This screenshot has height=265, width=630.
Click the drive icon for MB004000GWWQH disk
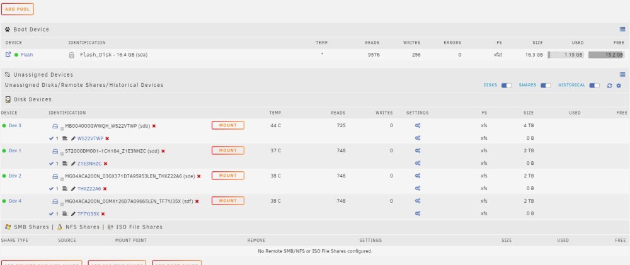pyautogui.click(x=55, y=126)
